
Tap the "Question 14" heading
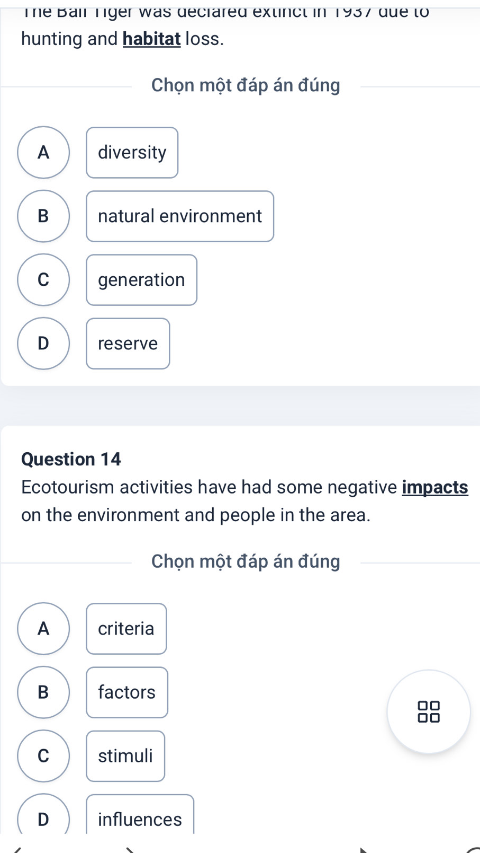(x=71, y=459)
